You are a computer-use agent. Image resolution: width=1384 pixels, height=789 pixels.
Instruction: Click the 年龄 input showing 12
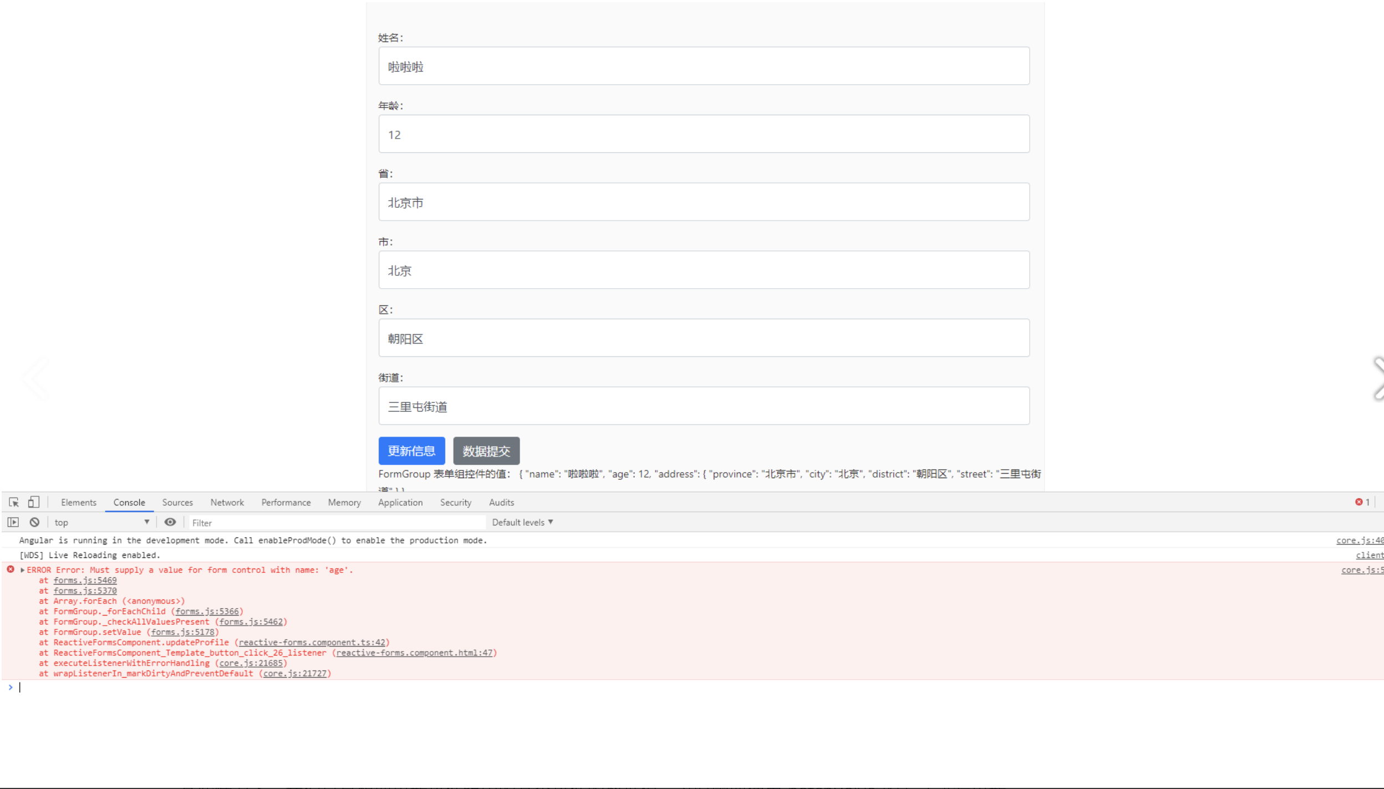pyautogui.click(x=704, y=134)
